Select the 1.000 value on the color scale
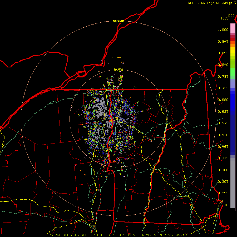This screenshot has width=237, height=237. 223,29
